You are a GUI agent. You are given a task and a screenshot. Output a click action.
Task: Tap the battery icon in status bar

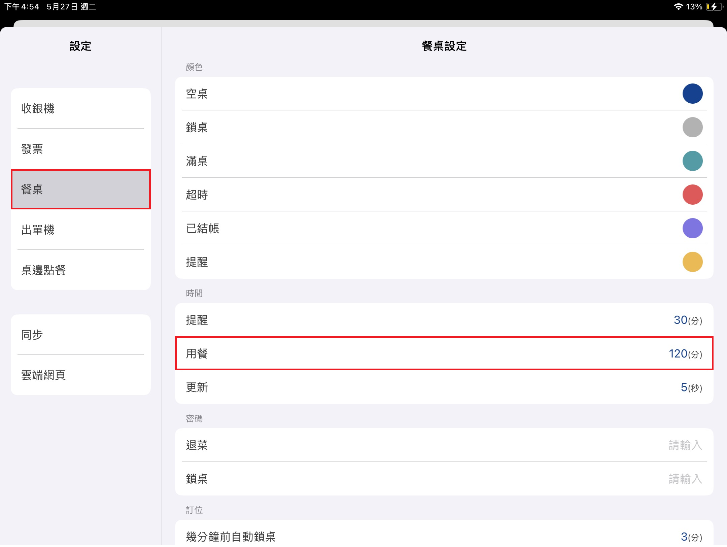[714, 7]
